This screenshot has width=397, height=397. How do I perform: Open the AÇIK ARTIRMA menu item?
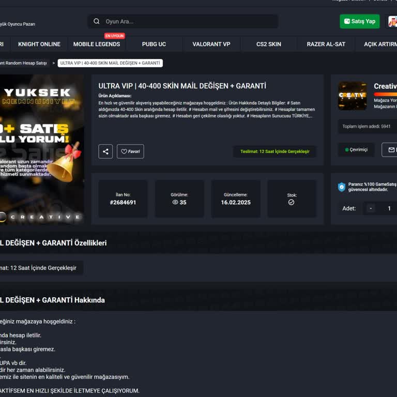pyautogui.click(x=380, y=44)
